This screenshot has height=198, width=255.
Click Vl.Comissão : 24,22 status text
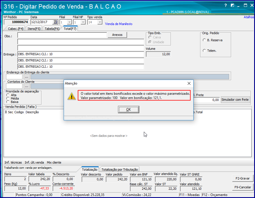pyautogui.click(x=137, y=195)
